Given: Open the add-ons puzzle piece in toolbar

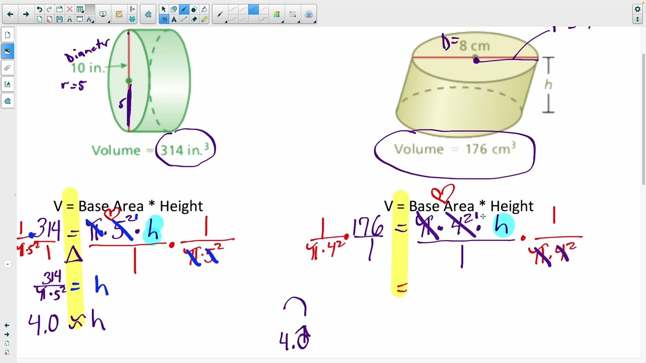Looking at the screenshot, I should tap(148, 14).
